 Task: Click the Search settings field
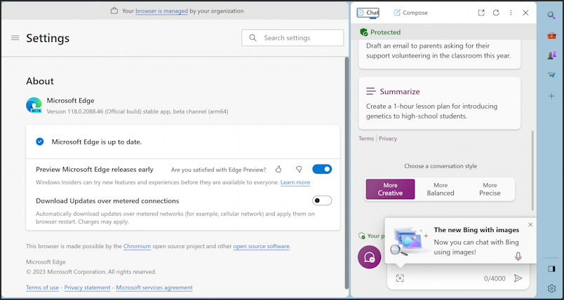click(x=293, y=38)
